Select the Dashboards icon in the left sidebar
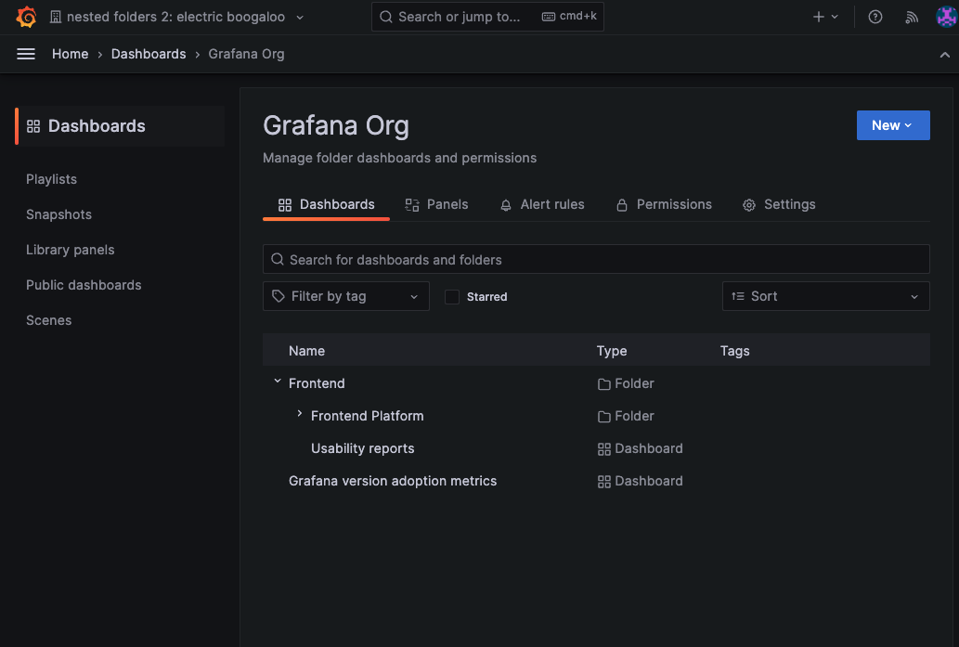The width and height of the screenshot is (959, 647). tap(33, 125)
